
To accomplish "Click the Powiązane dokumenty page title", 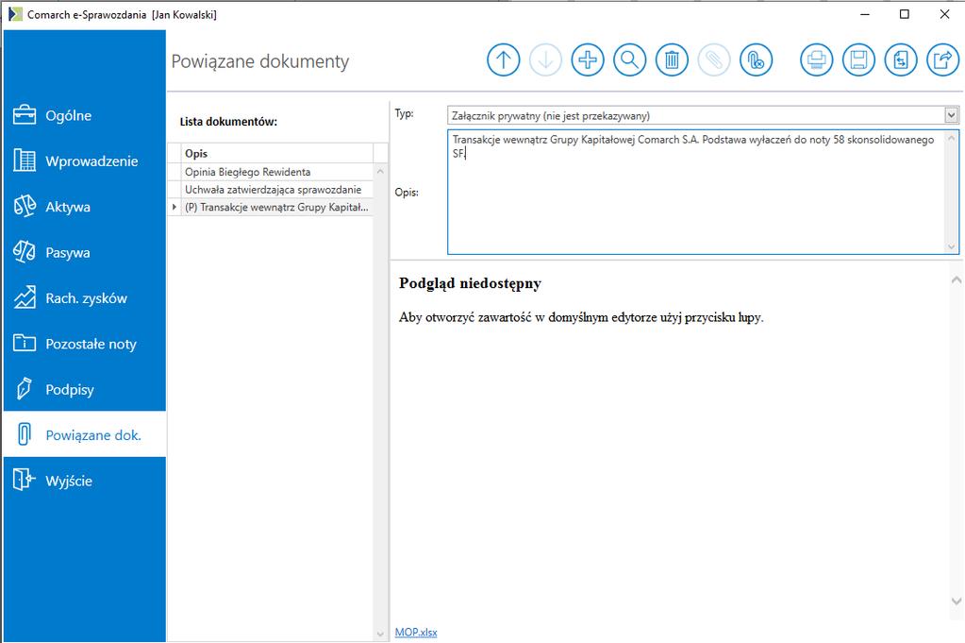I will point(260,61).
